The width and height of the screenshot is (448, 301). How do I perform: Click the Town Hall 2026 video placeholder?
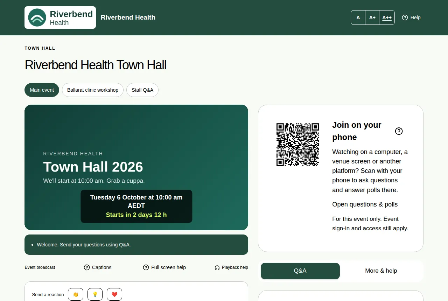click(136, 167)
